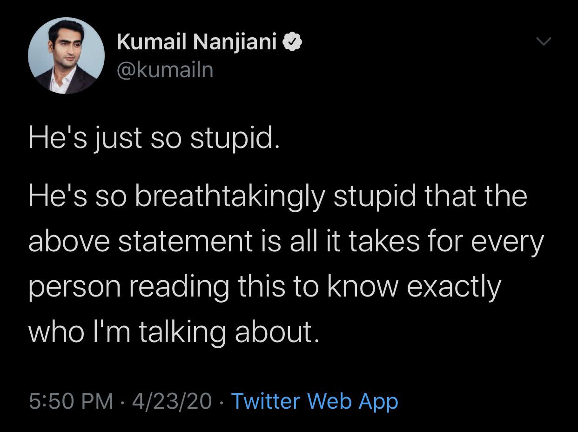Click the line "He's just so stupid."
Screen dimensions: 578x432
(154, 139)
